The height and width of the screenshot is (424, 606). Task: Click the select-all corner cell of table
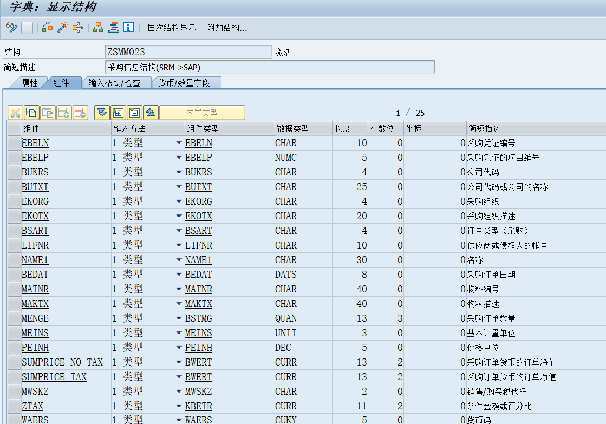point(14,128)
